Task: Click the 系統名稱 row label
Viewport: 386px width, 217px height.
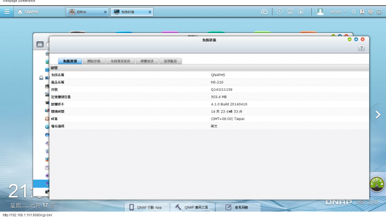Action: pos(58,75)
